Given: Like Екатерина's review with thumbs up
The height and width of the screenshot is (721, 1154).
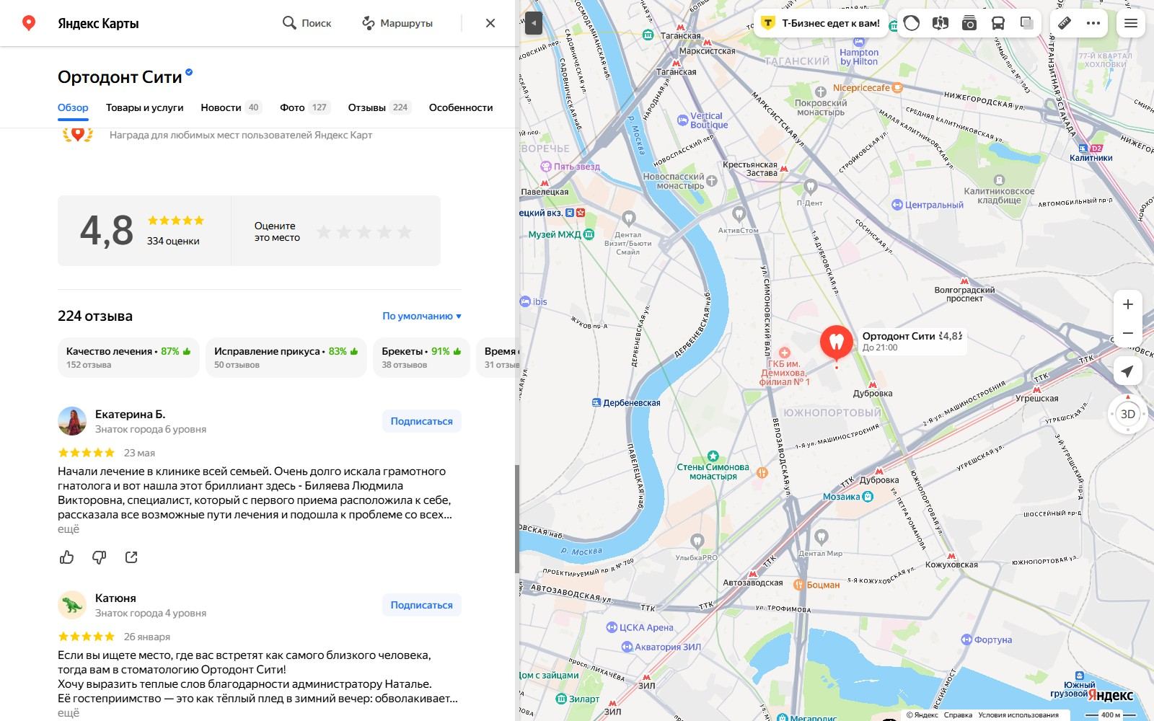Looking at the screenshot, I should click(x=67, y=557).
